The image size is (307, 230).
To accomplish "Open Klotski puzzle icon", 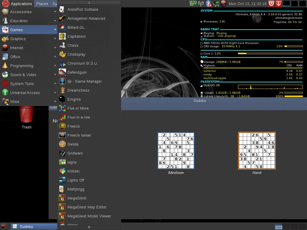I will click(62, 171).
